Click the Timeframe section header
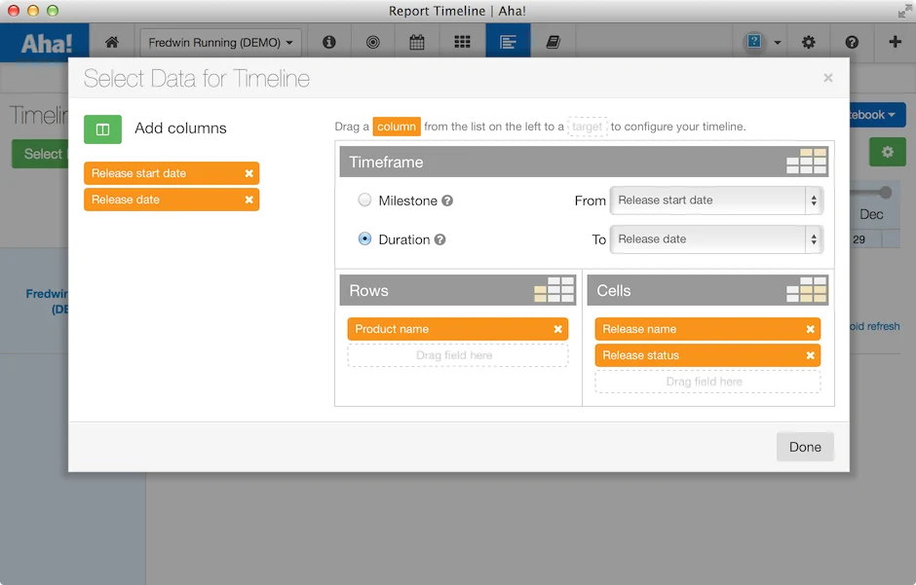This screenshot has width=916, height=585. coord(584,162)
